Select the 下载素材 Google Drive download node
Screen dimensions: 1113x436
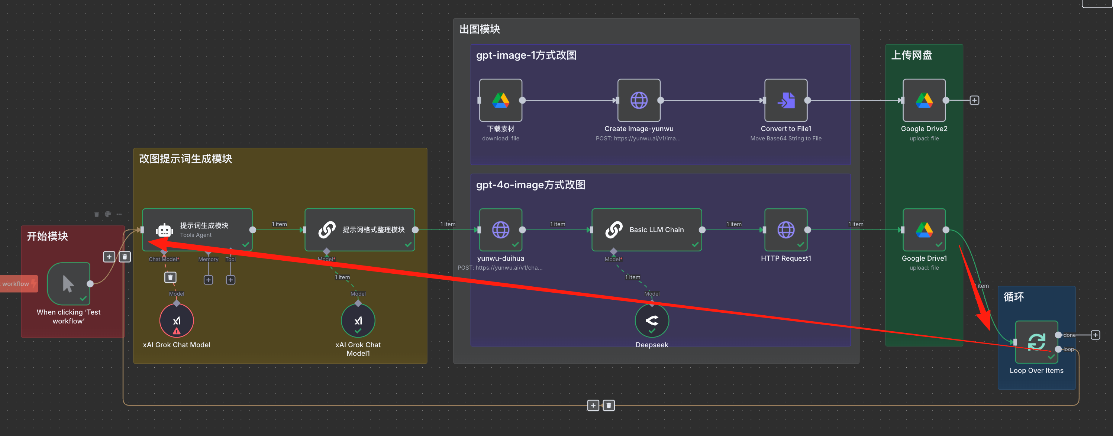[500, 100]
